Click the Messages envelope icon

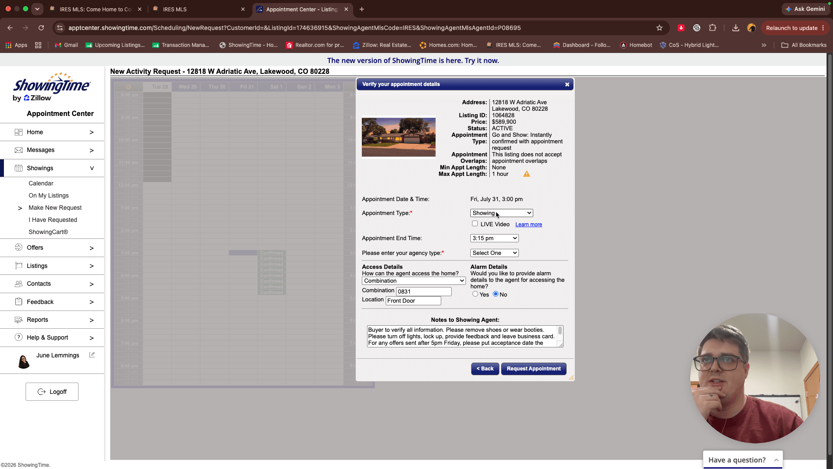[18, 150]
